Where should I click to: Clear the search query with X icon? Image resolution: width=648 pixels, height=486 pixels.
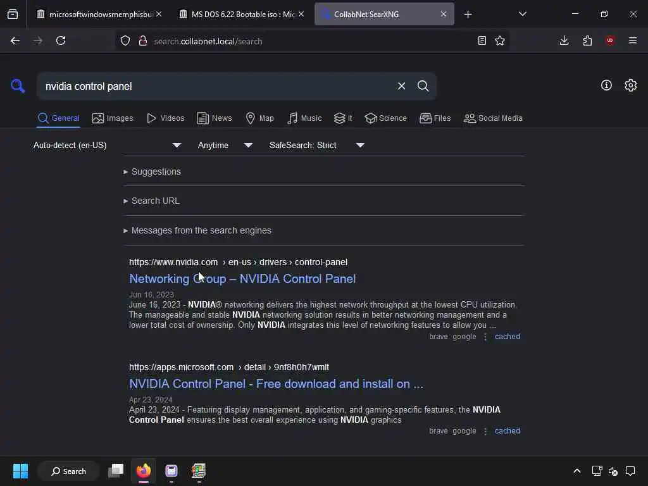coord(401,86)
